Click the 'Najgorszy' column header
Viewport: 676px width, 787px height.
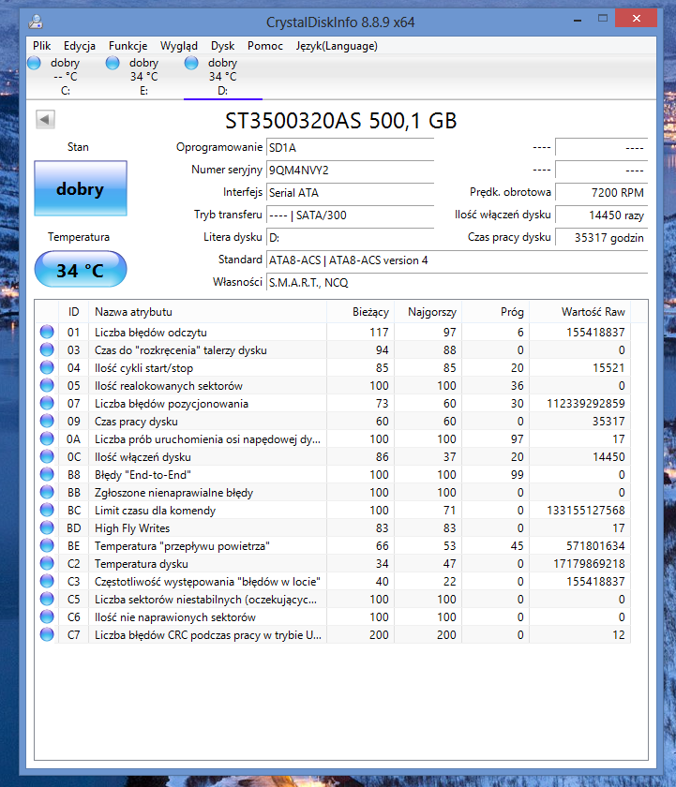pos(428,312)
